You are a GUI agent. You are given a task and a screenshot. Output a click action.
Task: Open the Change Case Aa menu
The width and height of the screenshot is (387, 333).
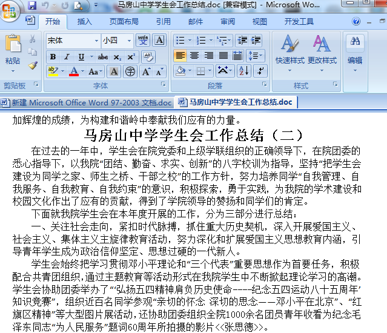[x=96, y=71]
